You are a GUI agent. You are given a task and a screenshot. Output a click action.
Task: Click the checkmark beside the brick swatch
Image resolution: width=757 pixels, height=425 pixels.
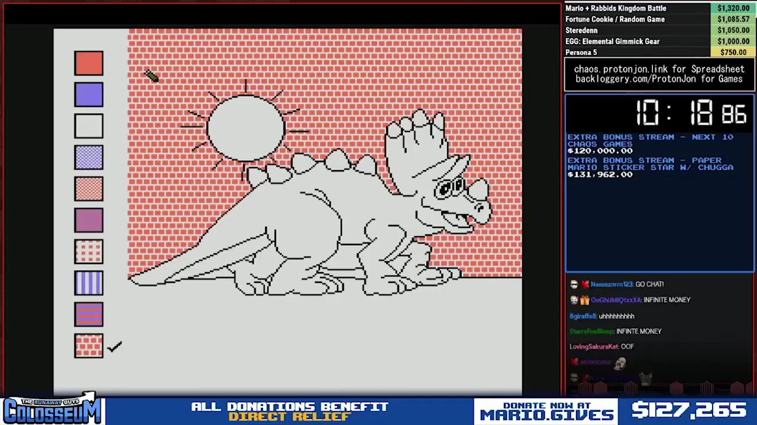tap(114, 346)
